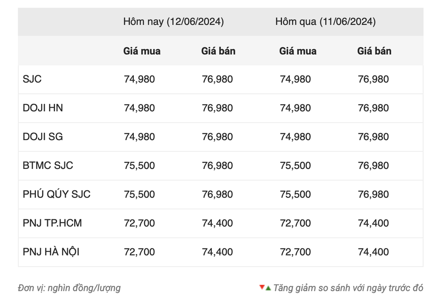This screenshot has height=302, width=436.
Task: Click today's Giá bán header
Action: (218, 51)
